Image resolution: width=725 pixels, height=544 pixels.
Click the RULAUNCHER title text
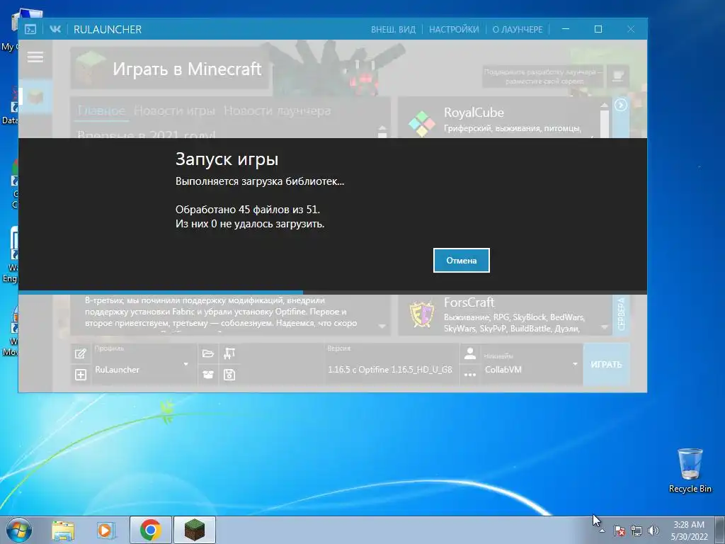pyautogui.click(x=108, y=29)
